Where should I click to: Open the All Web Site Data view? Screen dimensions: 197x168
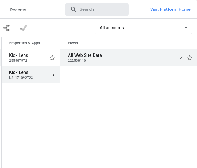128,58
